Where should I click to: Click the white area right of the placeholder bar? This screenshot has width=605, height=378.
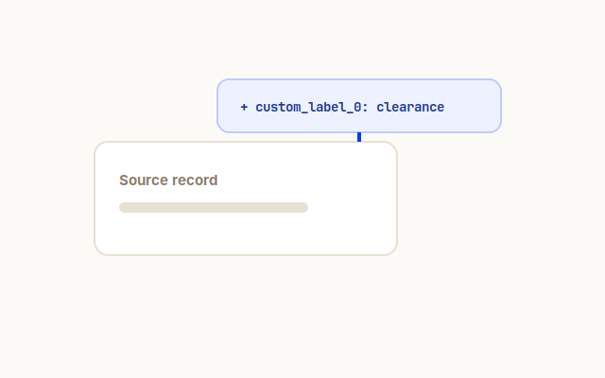click(x=350, y=208)
